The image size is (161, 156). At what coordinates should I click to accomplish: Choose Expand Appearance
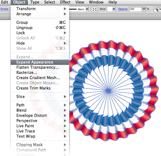click(40, 62)
